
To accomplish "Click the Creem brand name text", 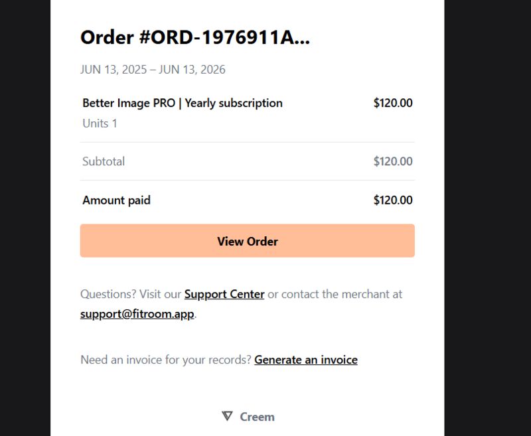I will pyautogui.click(x=257, y=417).
